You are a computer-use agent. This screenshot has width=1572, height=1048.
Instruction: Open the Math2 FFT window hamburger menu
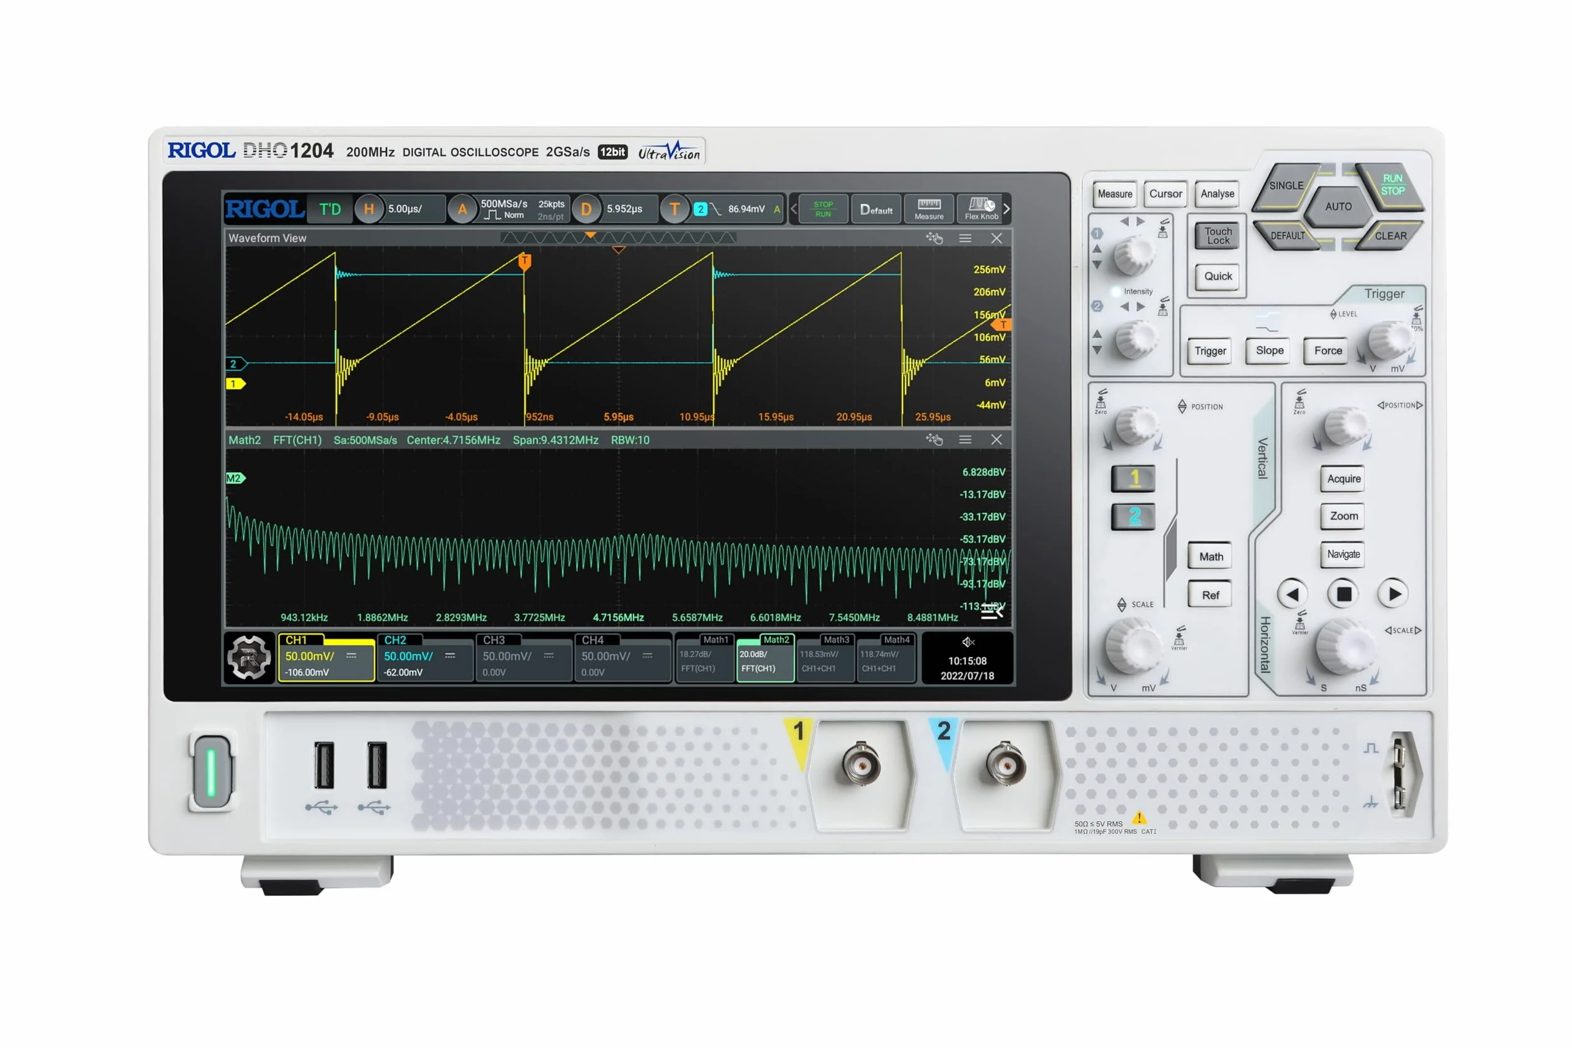(x=964, y=439)
